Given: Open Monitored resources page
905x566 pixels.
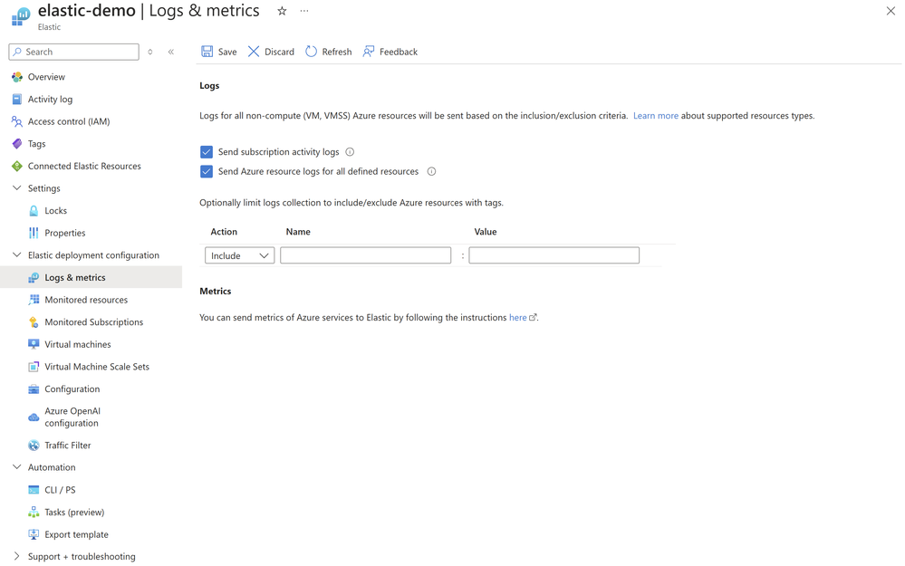Looking at the screenshot, I should 86,300.
